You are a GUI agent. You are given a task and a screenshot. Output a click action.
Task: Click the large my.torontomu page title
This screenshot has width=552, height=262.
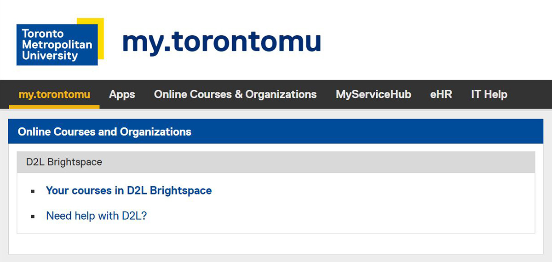click(x=221, y=42)
